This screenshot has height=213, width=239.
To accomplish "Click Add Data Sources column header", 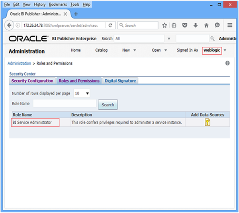I will [x=208, y=115].
